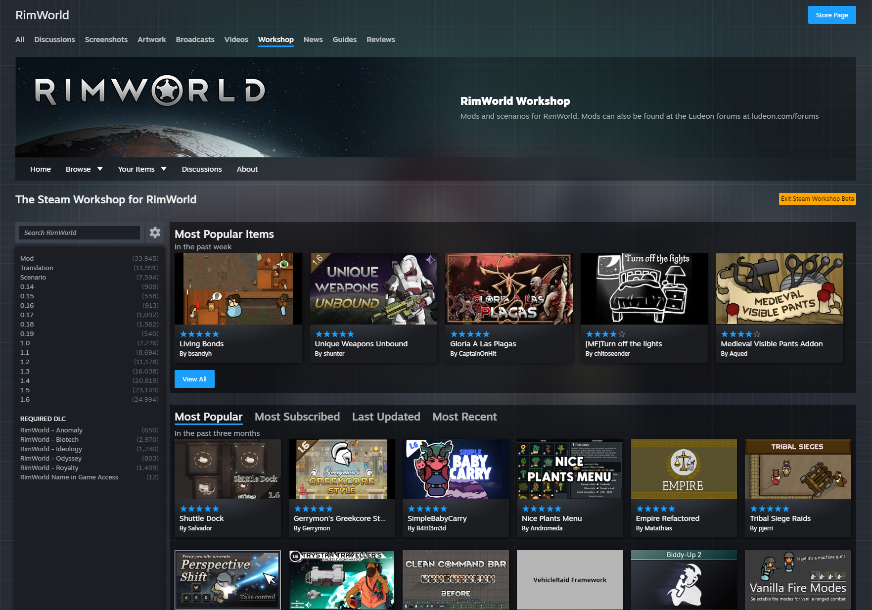This screenshot has height=610, width=872.
Task: Switch to the Most Subscribed tab
Action: click(297, 417)
